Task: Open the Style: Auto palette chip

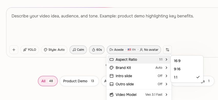Action: click(54, 50)
